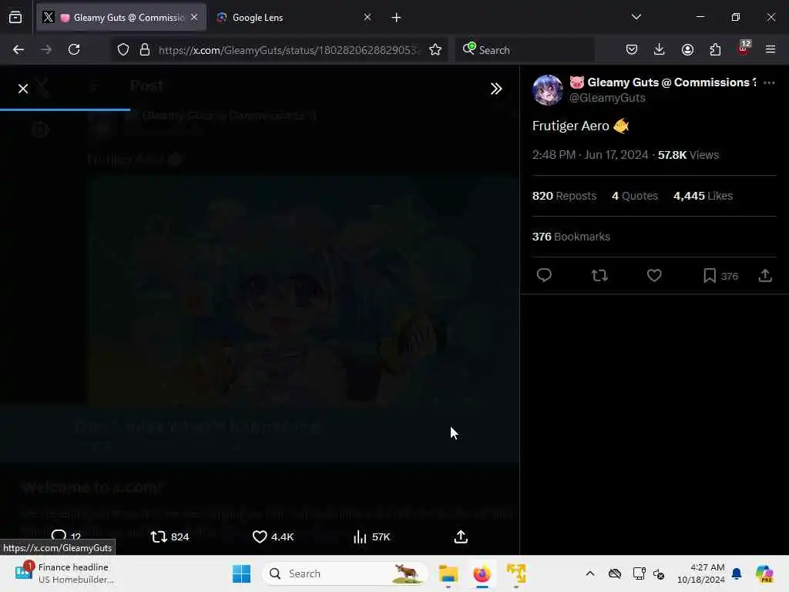Open a new browser tab
The width and height of the screenshot is (789, 592).
[x=396, y=18]
